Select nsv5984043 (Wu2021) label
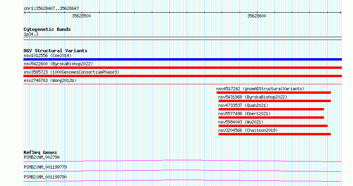This screenshot has height=186, width=353. tap(241, 122)
